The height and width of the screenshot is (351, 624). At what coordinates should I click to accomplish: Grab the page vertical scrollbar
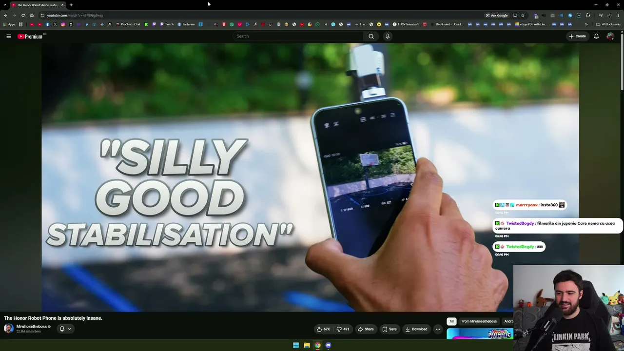tap(622, 61)
